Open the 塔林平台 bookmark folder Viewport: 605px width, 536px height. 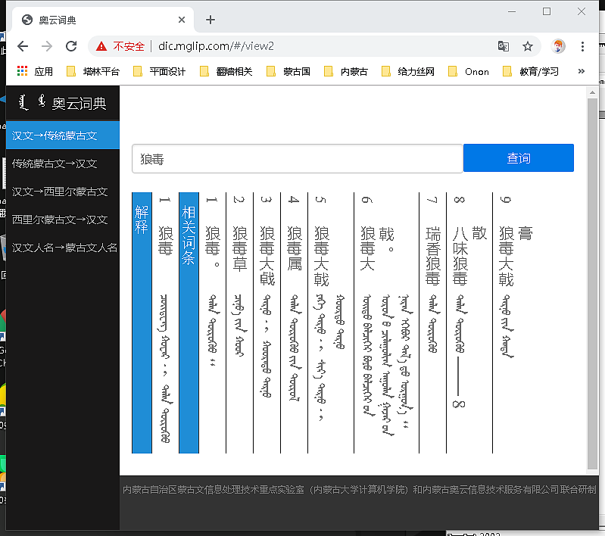click(93, 71)
